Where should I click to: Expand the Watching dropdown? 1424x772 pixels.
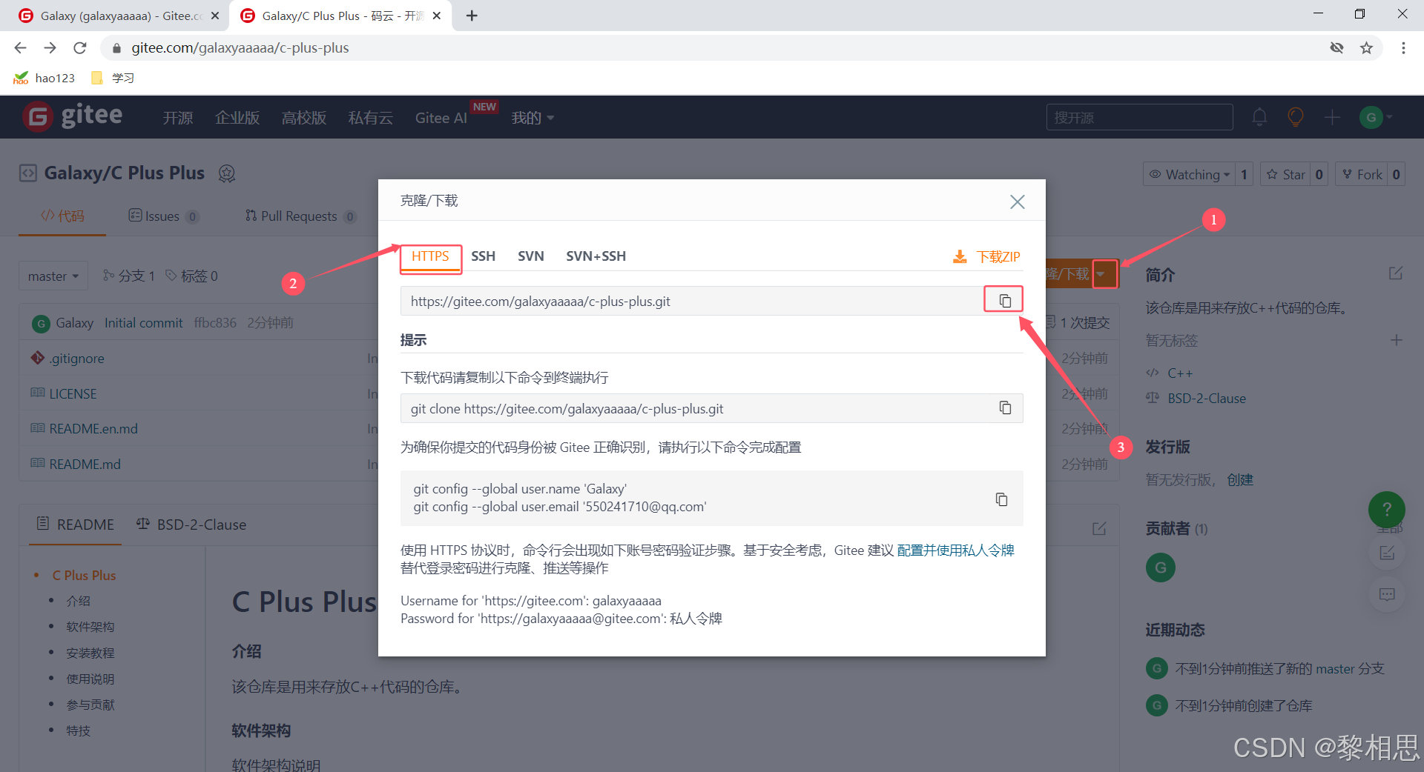pyautogui.click(x=1189, y=174)
